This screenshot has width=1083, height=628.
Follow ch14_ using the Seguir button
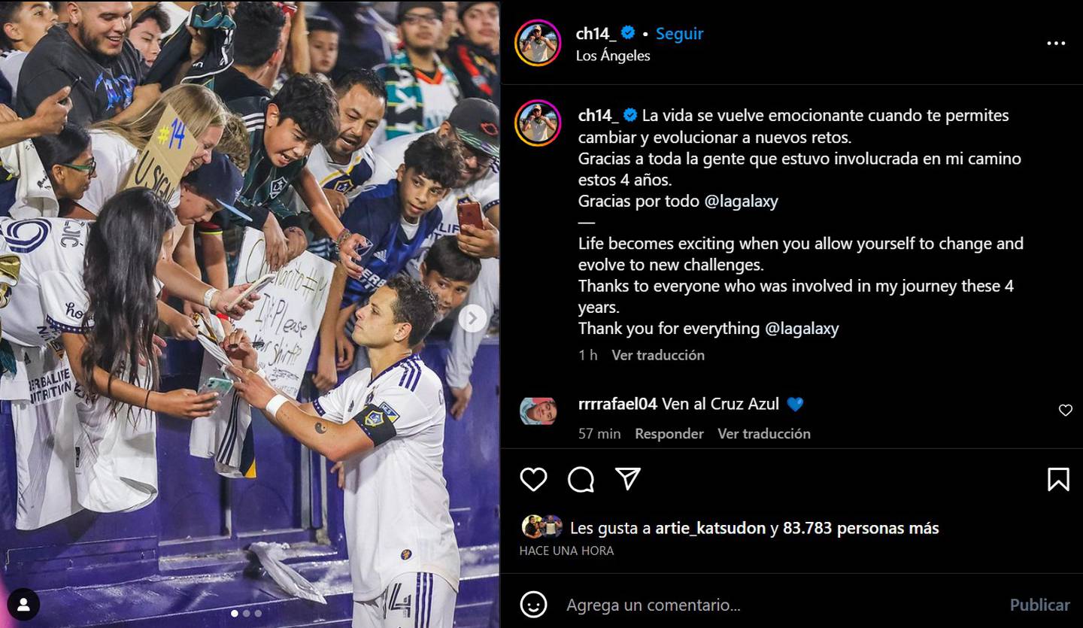coord(679,34)
